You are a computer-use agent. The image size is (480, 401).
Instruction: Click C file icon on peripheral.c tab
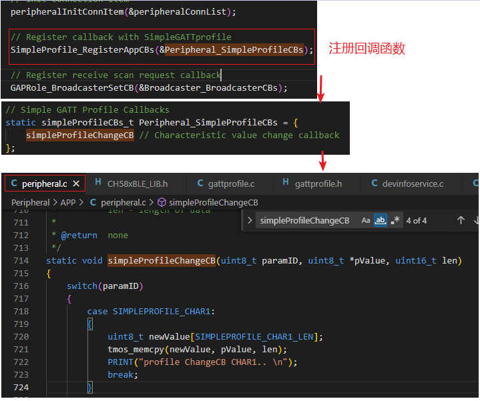(x=13, y=183)
